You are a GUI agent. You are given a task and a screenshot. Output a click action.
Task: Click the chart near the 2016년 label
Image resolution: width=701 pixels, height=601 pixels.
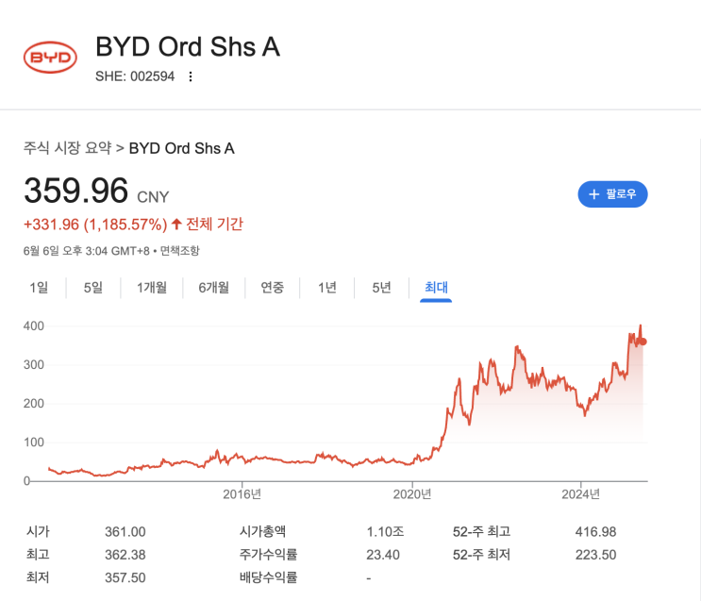242,459
